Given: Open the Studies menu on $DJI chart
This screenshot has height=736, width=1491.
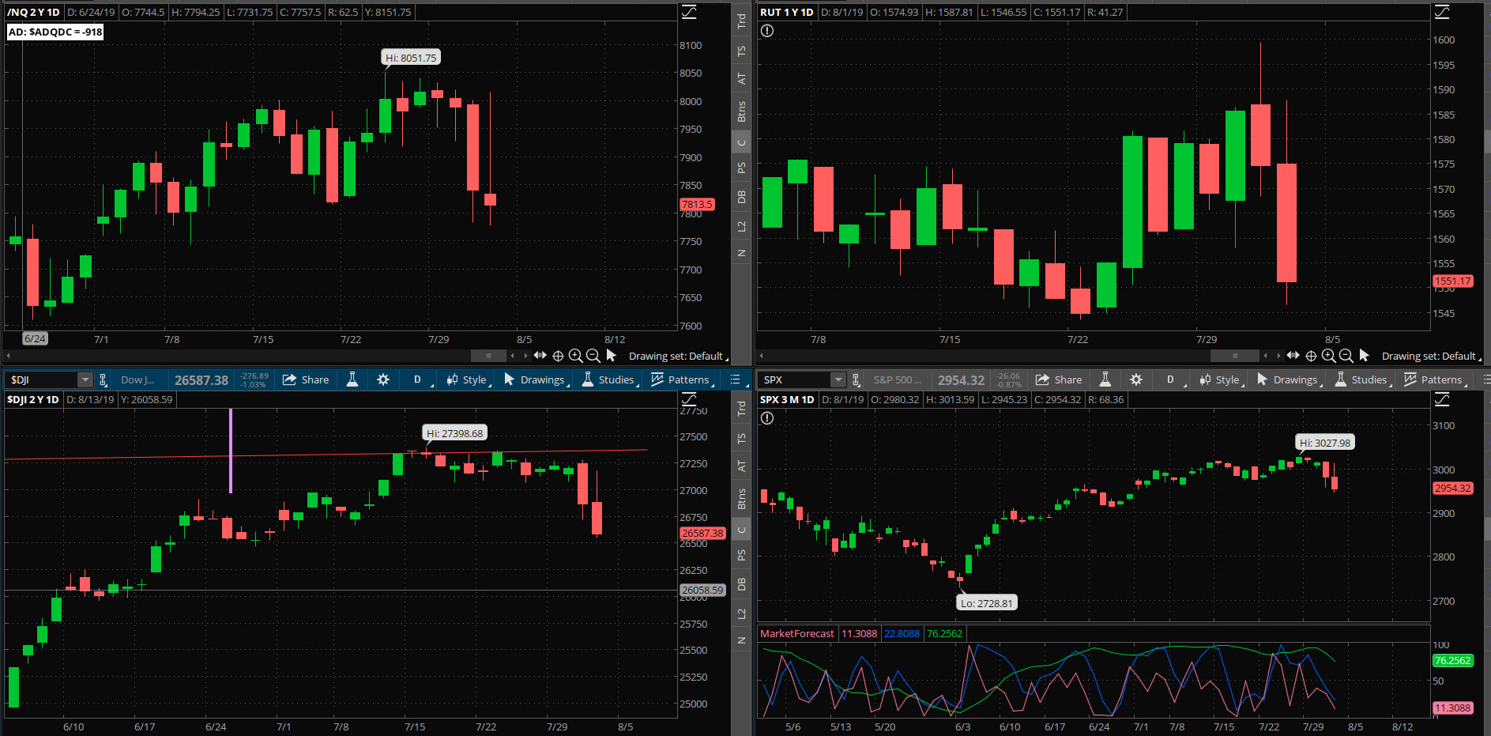Looking at the screenshot, I should (609, 379).
